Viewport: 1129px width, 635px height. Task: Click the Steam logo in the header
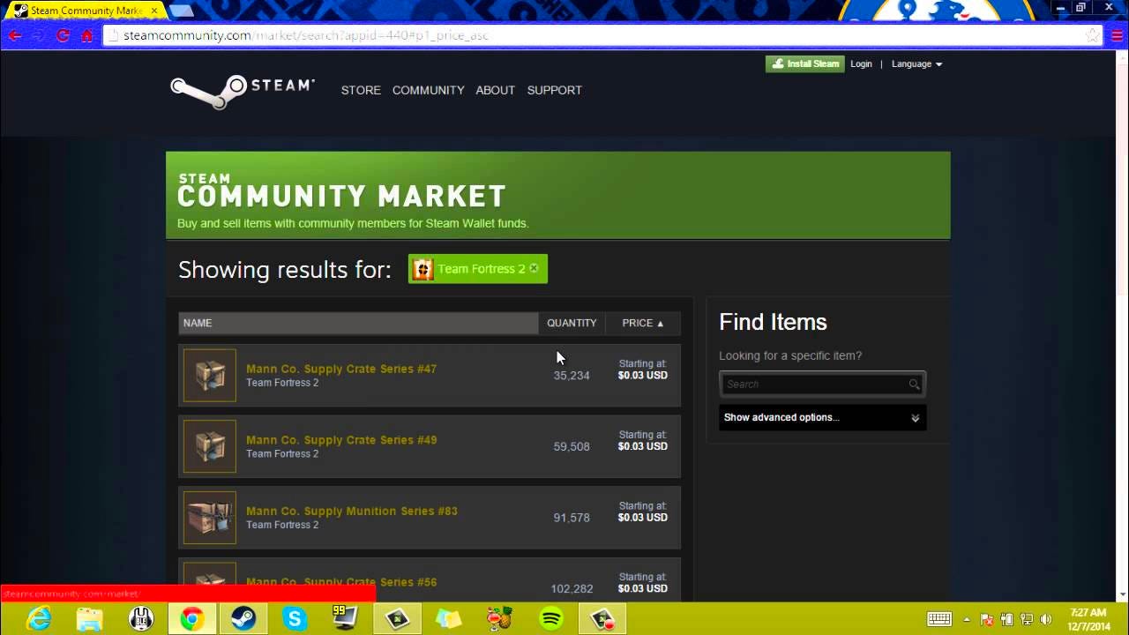[243, 90]
